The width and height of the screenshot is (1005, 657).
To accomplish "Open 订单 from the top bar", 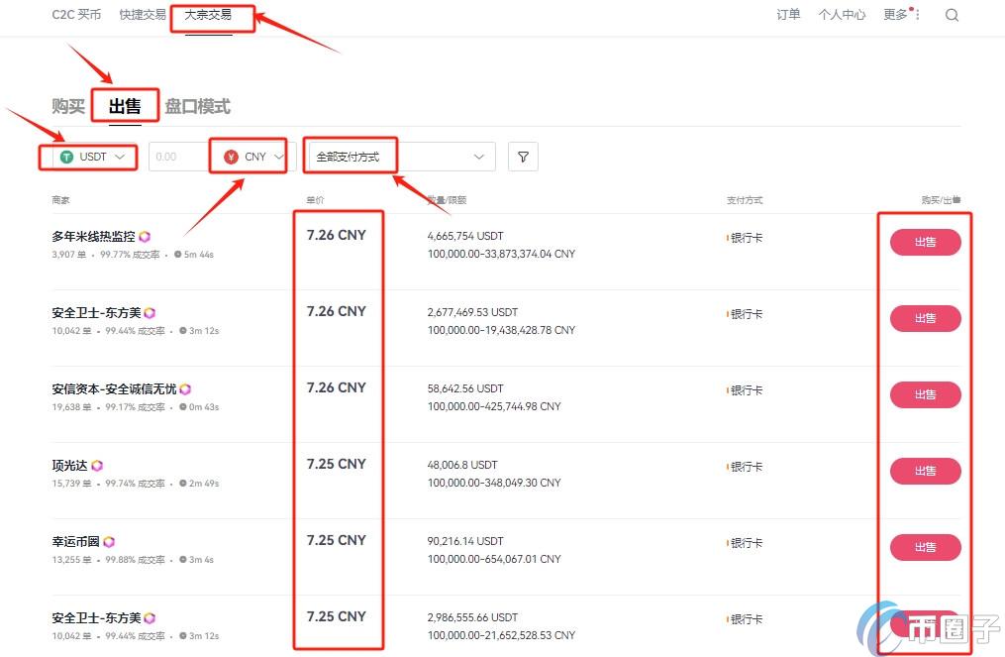I will [x=788, y=15].
